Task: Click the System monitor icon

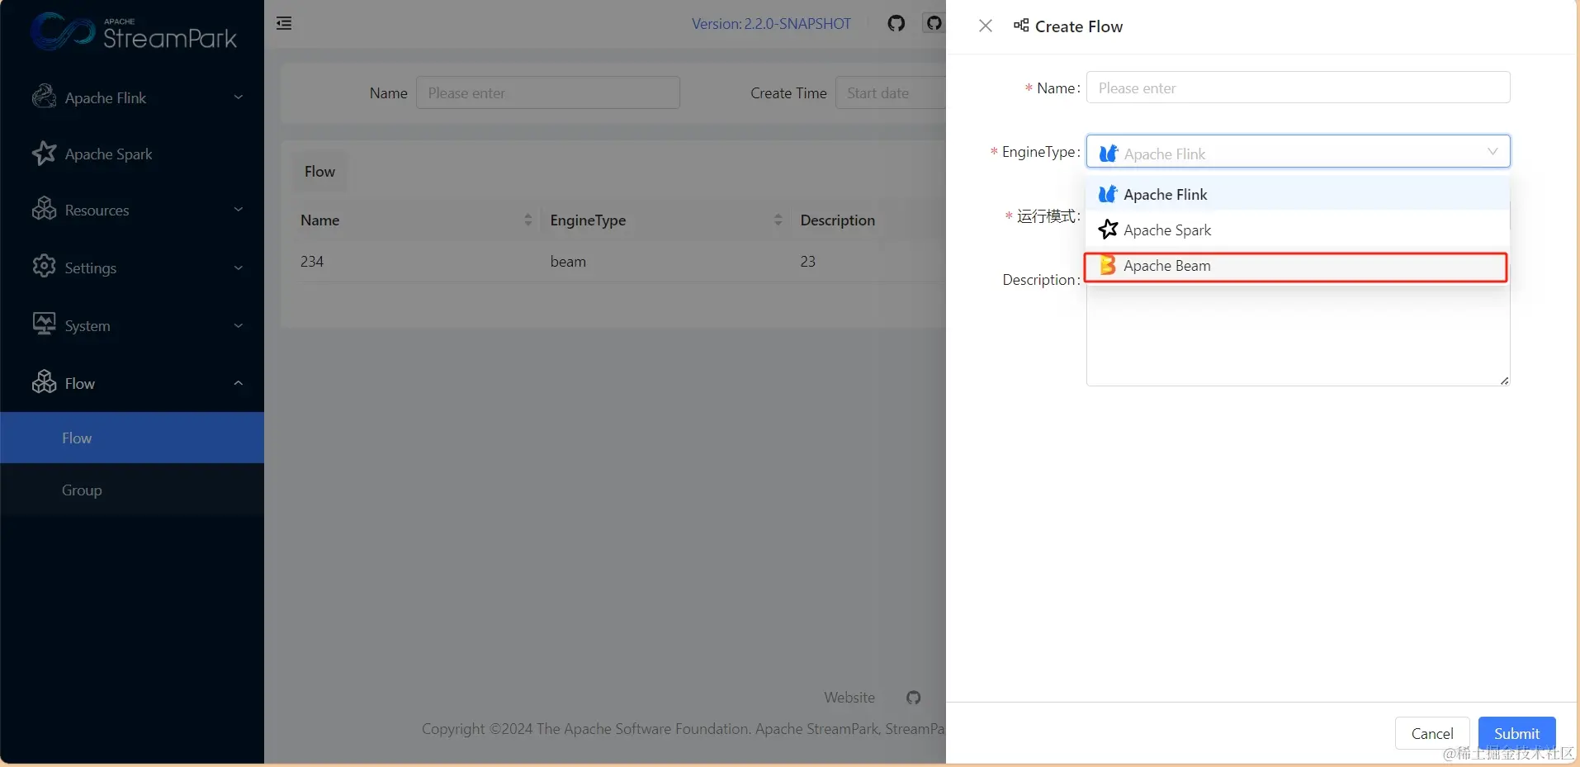Action: [44, 324]
